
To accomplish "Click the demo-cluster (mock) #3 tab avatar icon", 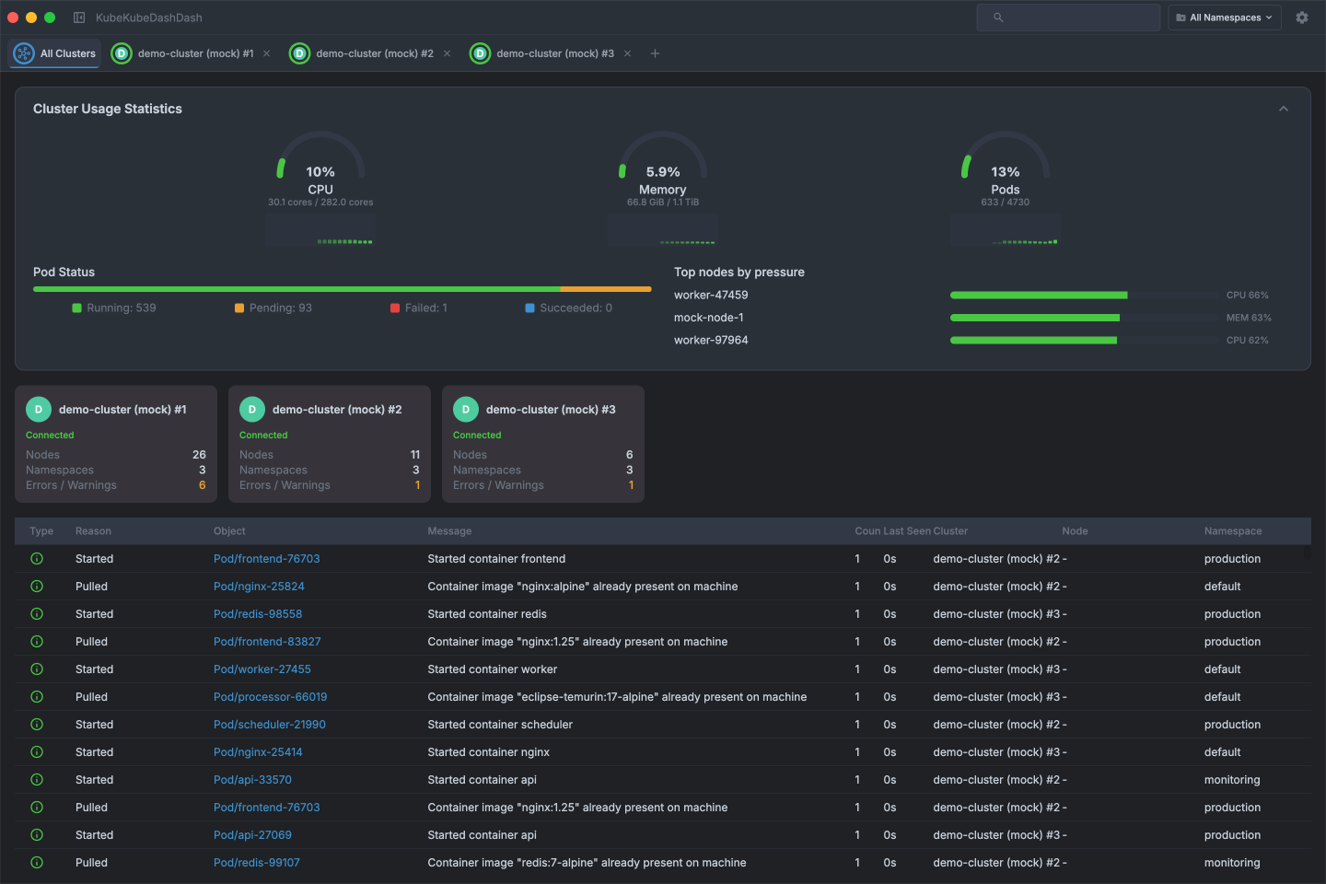I will (x=480, y=53).
